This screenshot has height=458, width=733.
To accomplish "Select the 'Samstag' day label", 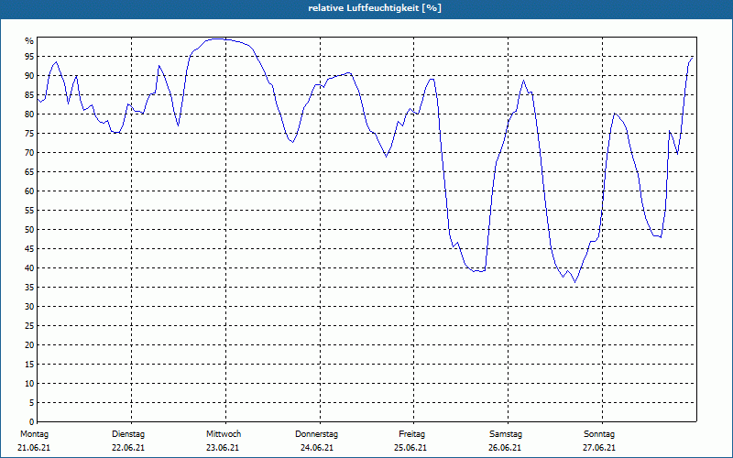I will pos(506,434).
